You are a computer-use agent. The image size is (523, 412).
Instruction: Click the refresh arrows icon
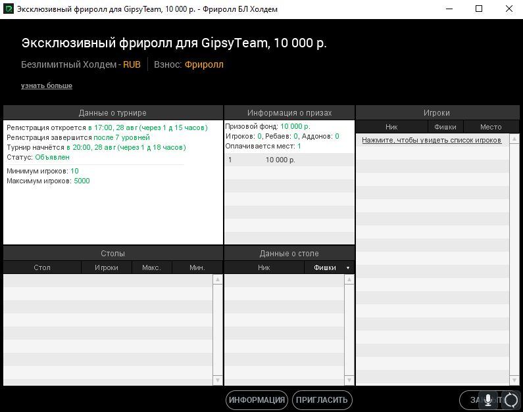pyautogui.click(x=511, y=400)
